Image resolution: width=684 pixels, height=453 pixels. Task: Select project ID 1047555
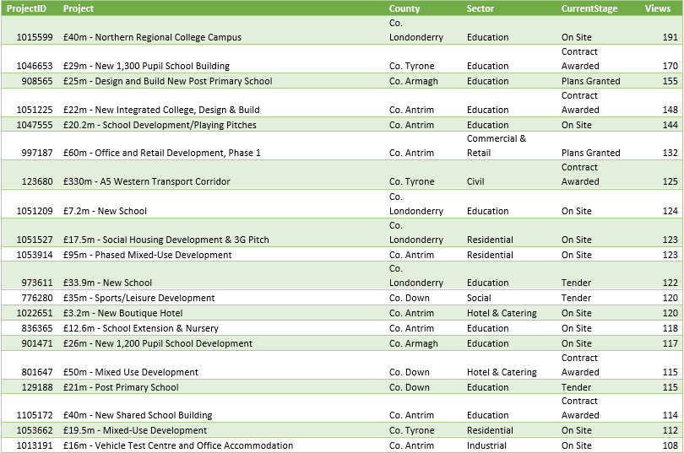(35, 126)
